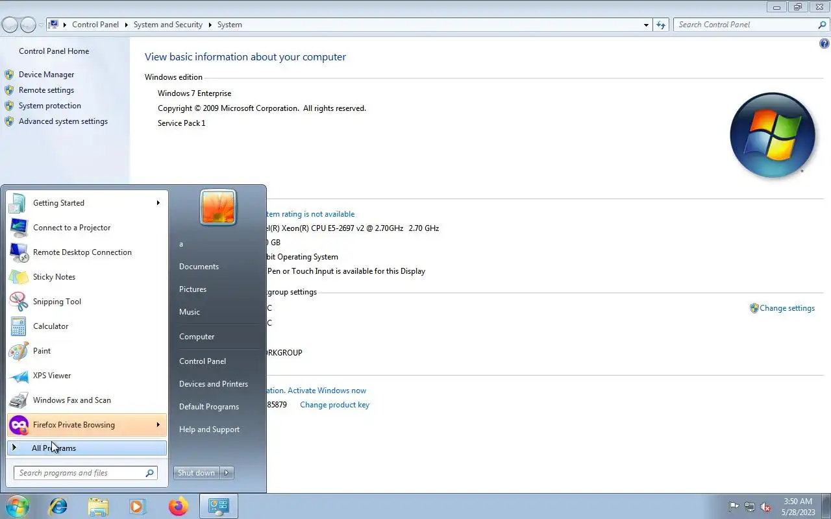Go to Control Panel Home
This screenshot has width=831, height=519.
coord(54,51)
